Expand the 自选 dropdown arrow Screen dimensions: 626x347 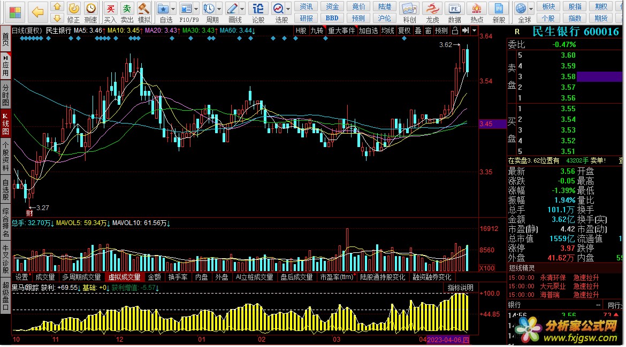tap(173, 9)
